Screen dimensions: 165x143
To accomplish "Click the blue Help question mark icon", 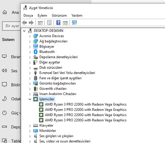I will click(58, 23).
